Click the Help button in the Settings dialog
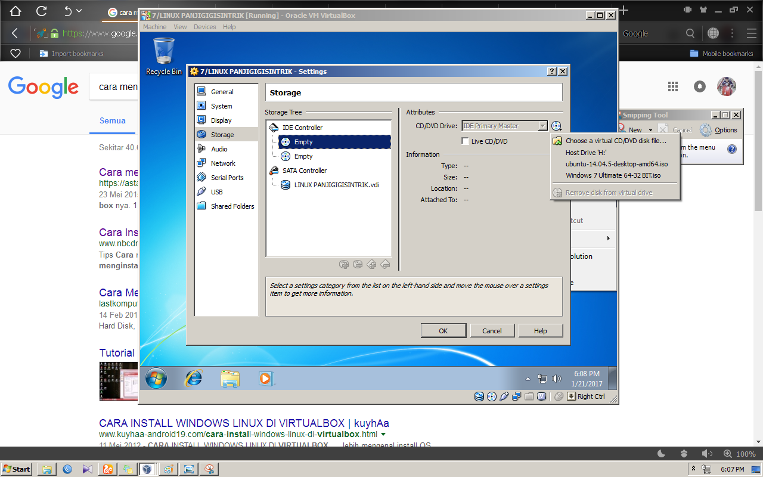 (x=540, y=331)
